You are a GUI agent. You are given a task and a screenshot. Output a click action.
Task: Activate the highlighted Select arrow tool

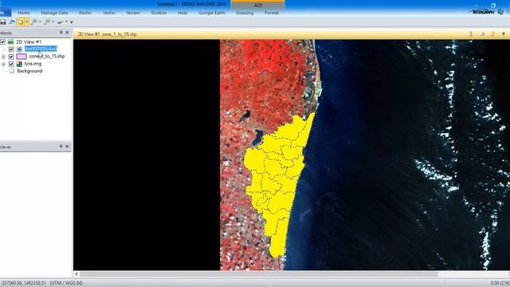click(21, 22)
